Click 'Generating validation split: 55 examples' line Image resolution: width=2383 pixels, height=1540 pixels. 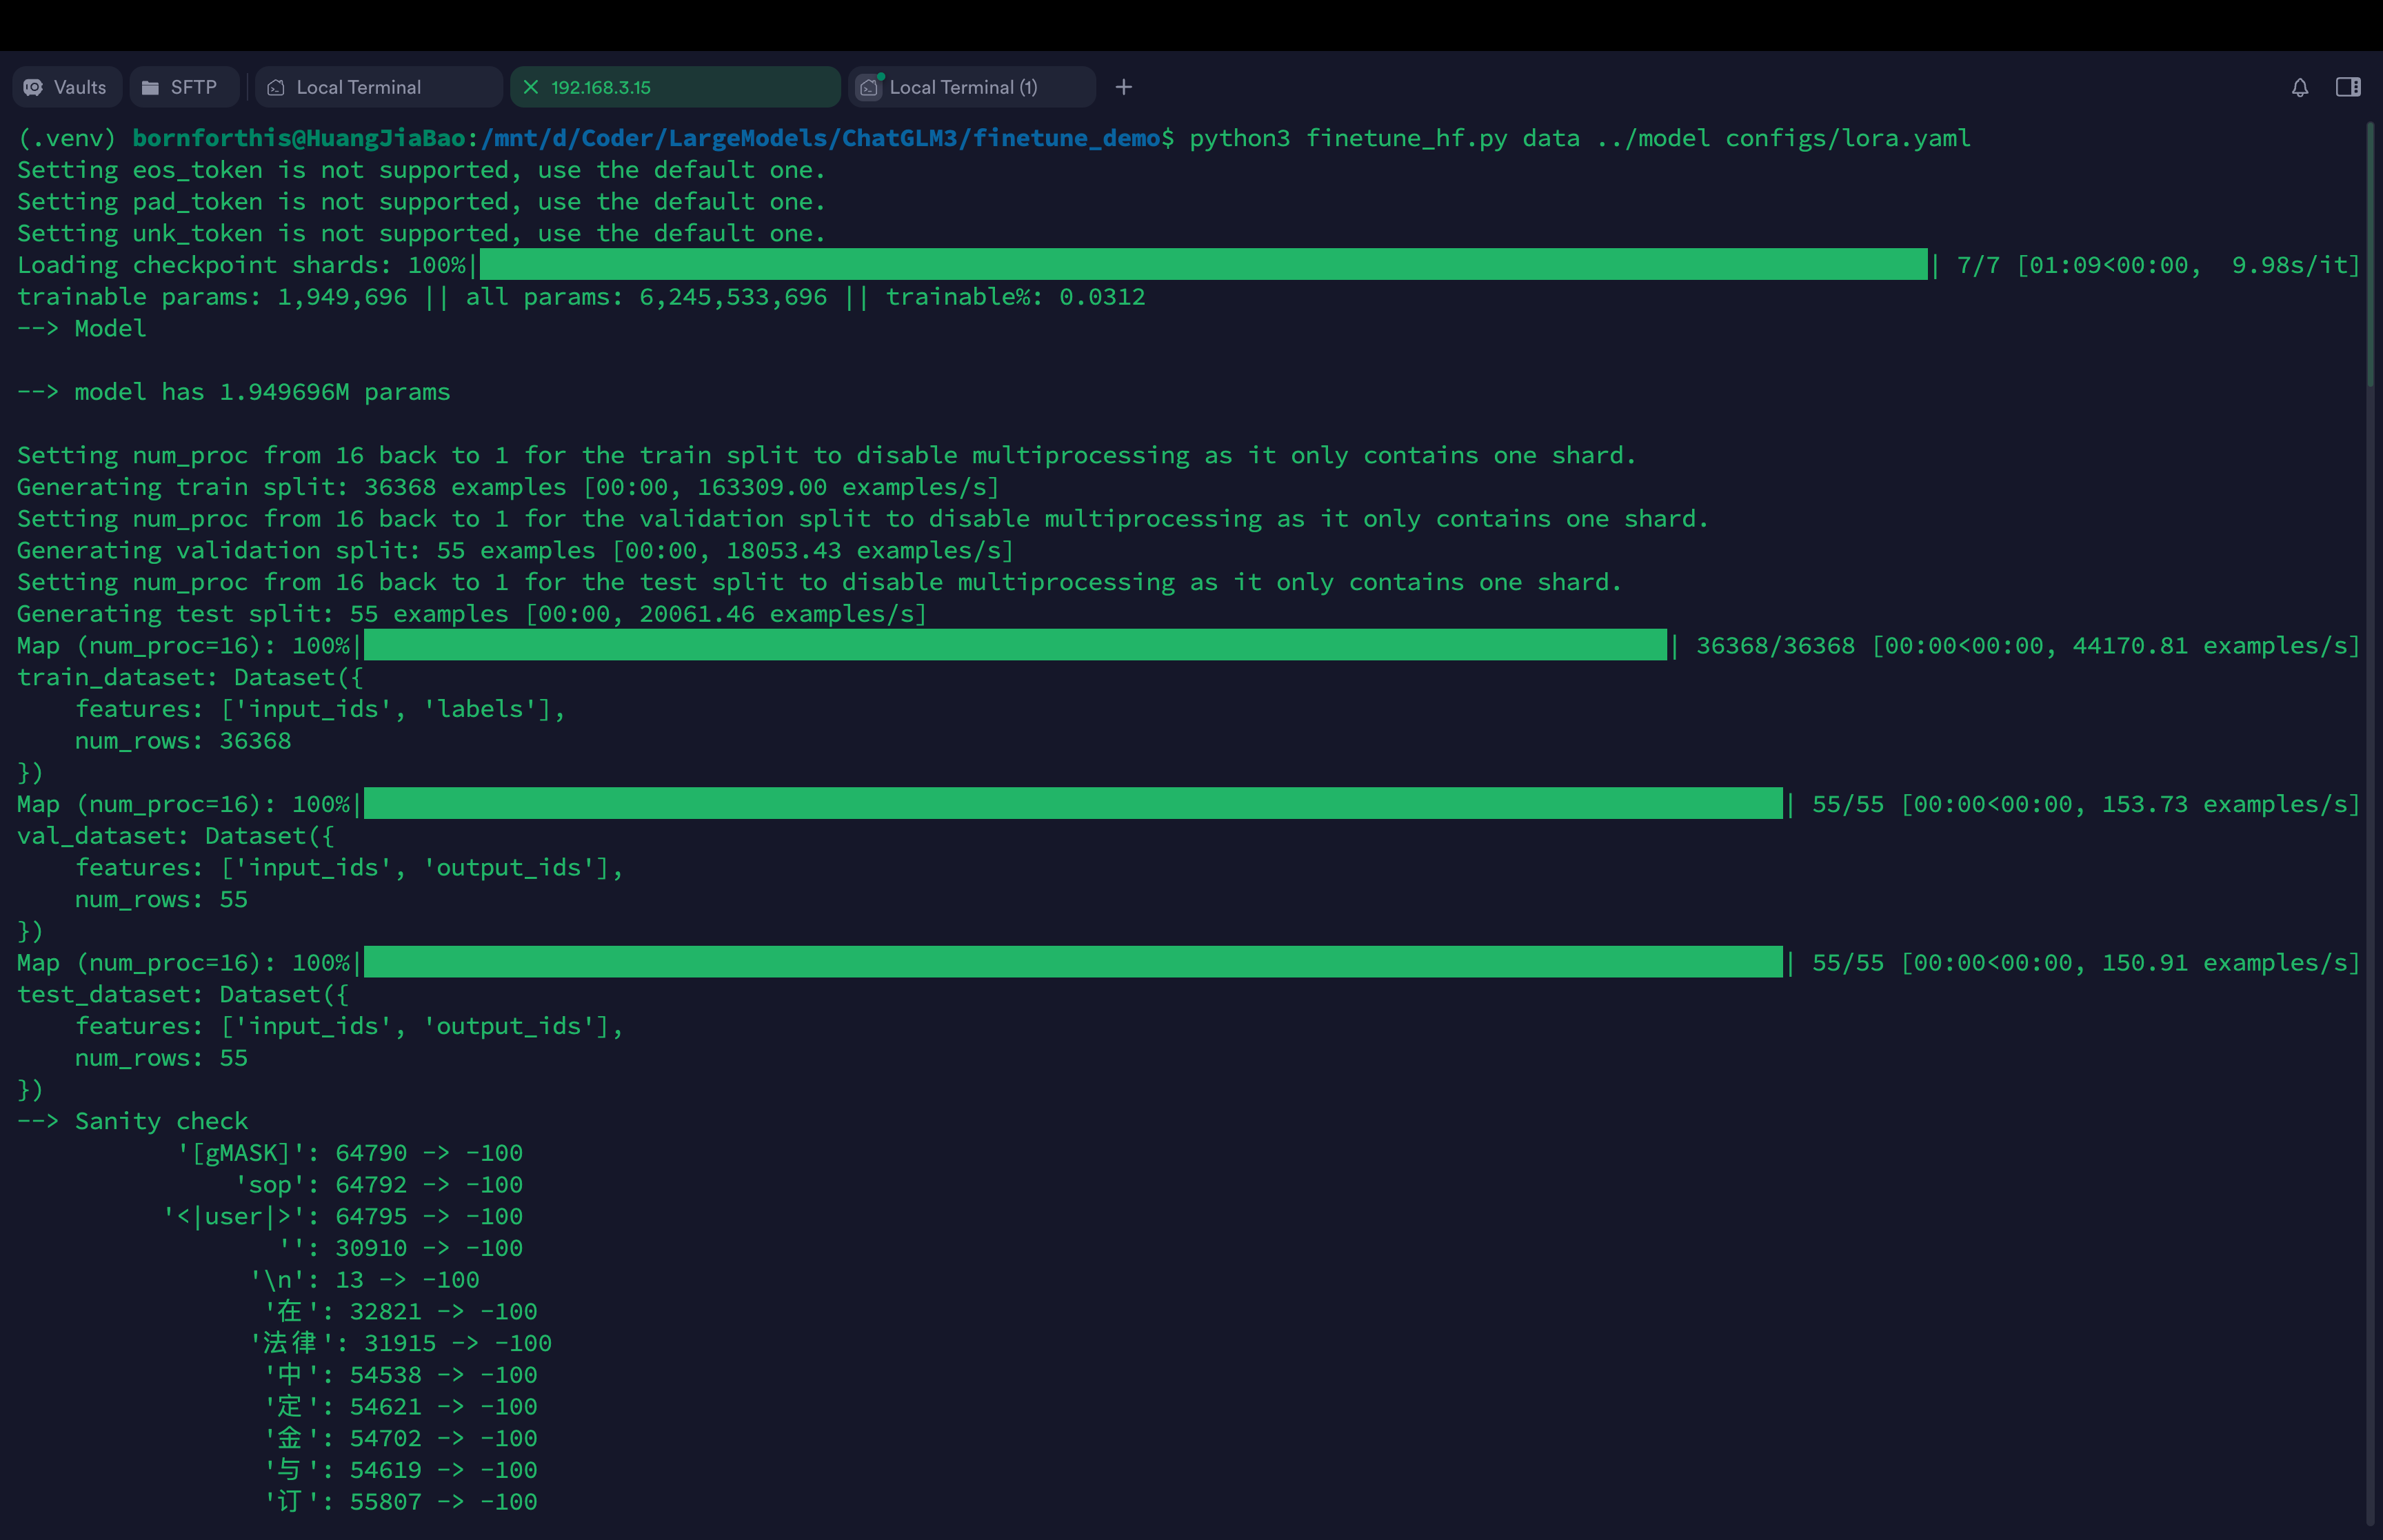[516, 550]
